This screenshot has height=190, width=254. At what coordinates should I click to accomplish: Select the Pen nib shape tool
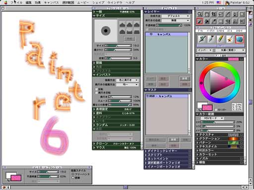click(x=235, y=14)
